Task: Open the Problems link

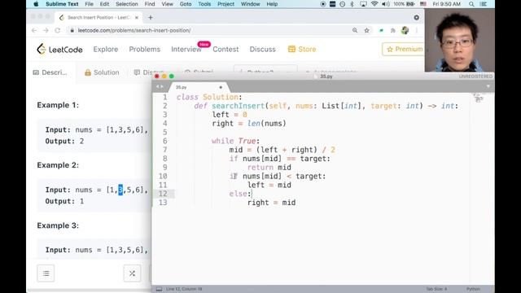Action: point(145,49)
